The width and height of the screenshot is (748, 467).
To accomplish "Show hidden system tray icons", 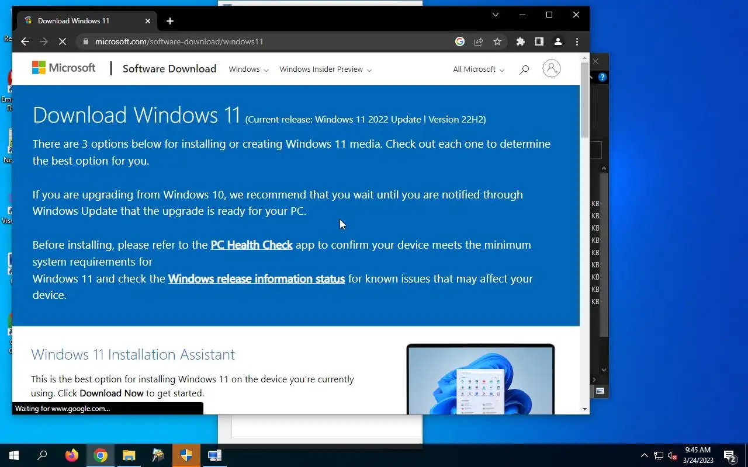I will (x=645, y=455).
